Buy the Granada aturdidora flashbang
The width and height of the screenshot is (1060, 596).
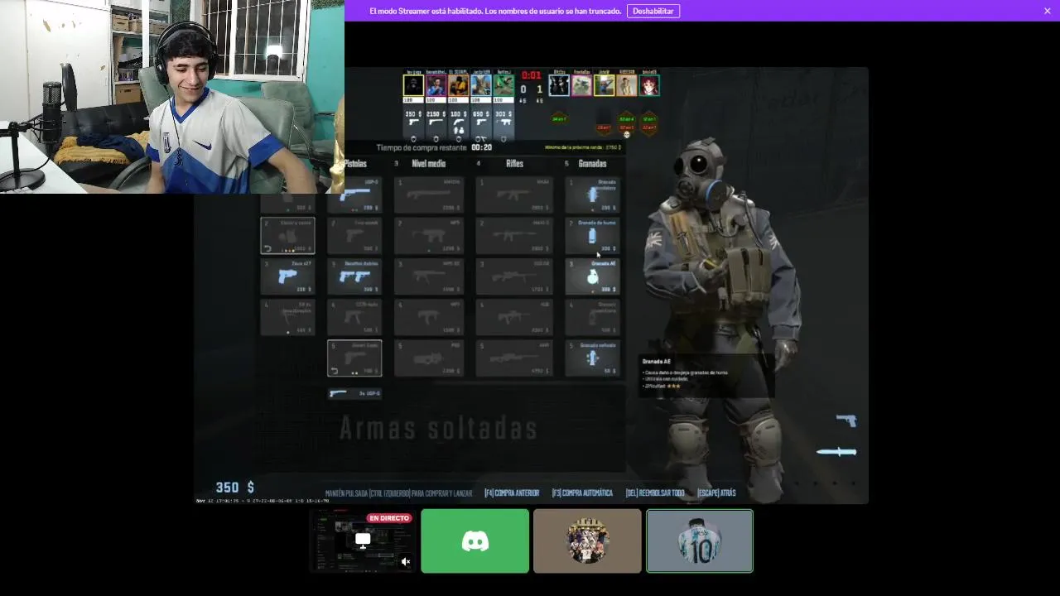coord(592,195)
